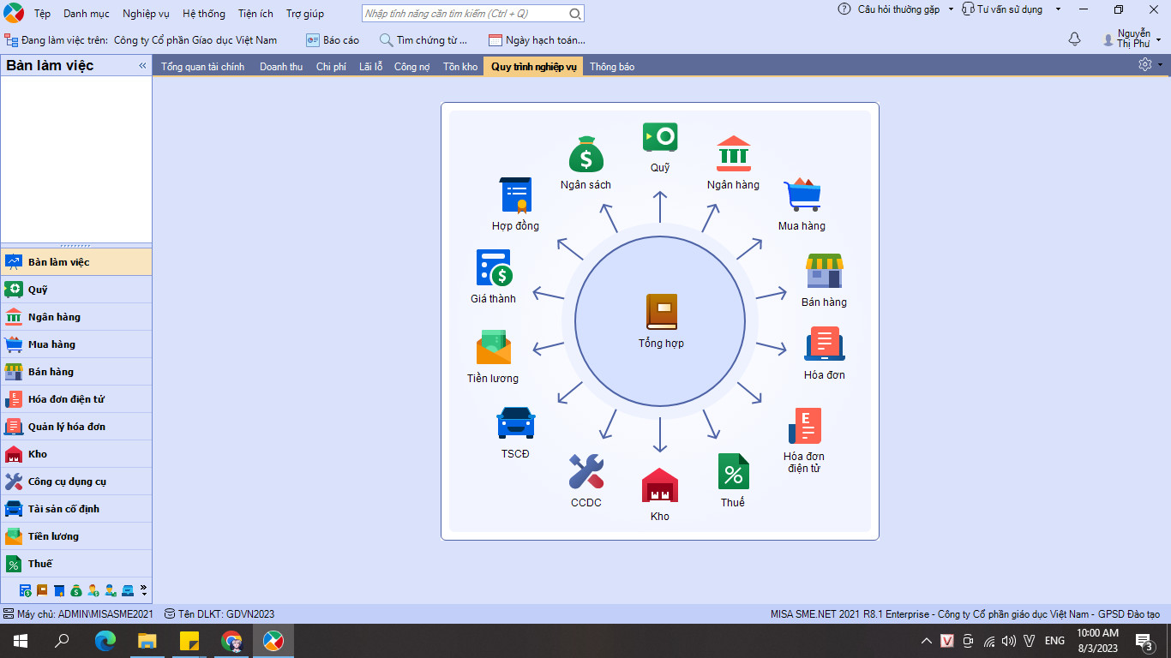Click Tiền lương envelope icon in diagram
This screenshot has width=1171, height=658.
coord(493,347)
